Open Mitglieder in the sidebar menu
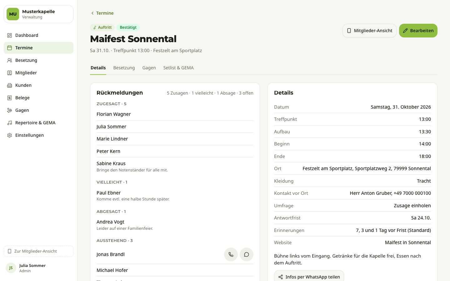The width and height of the screenshot is (450, 281). pos(38,73)
